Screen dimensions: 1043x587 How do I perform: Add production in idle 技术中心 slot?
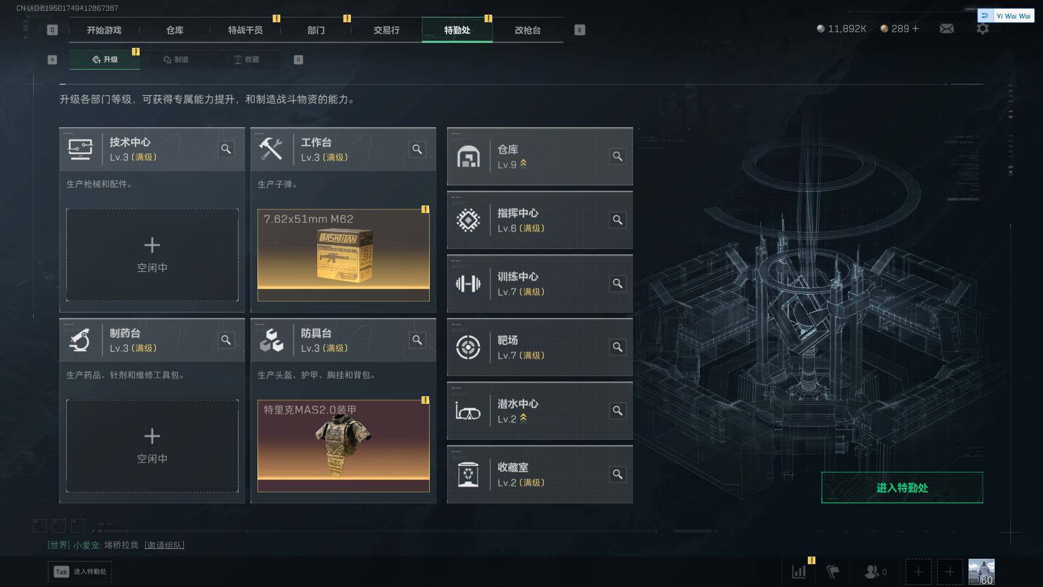point(152,255)
